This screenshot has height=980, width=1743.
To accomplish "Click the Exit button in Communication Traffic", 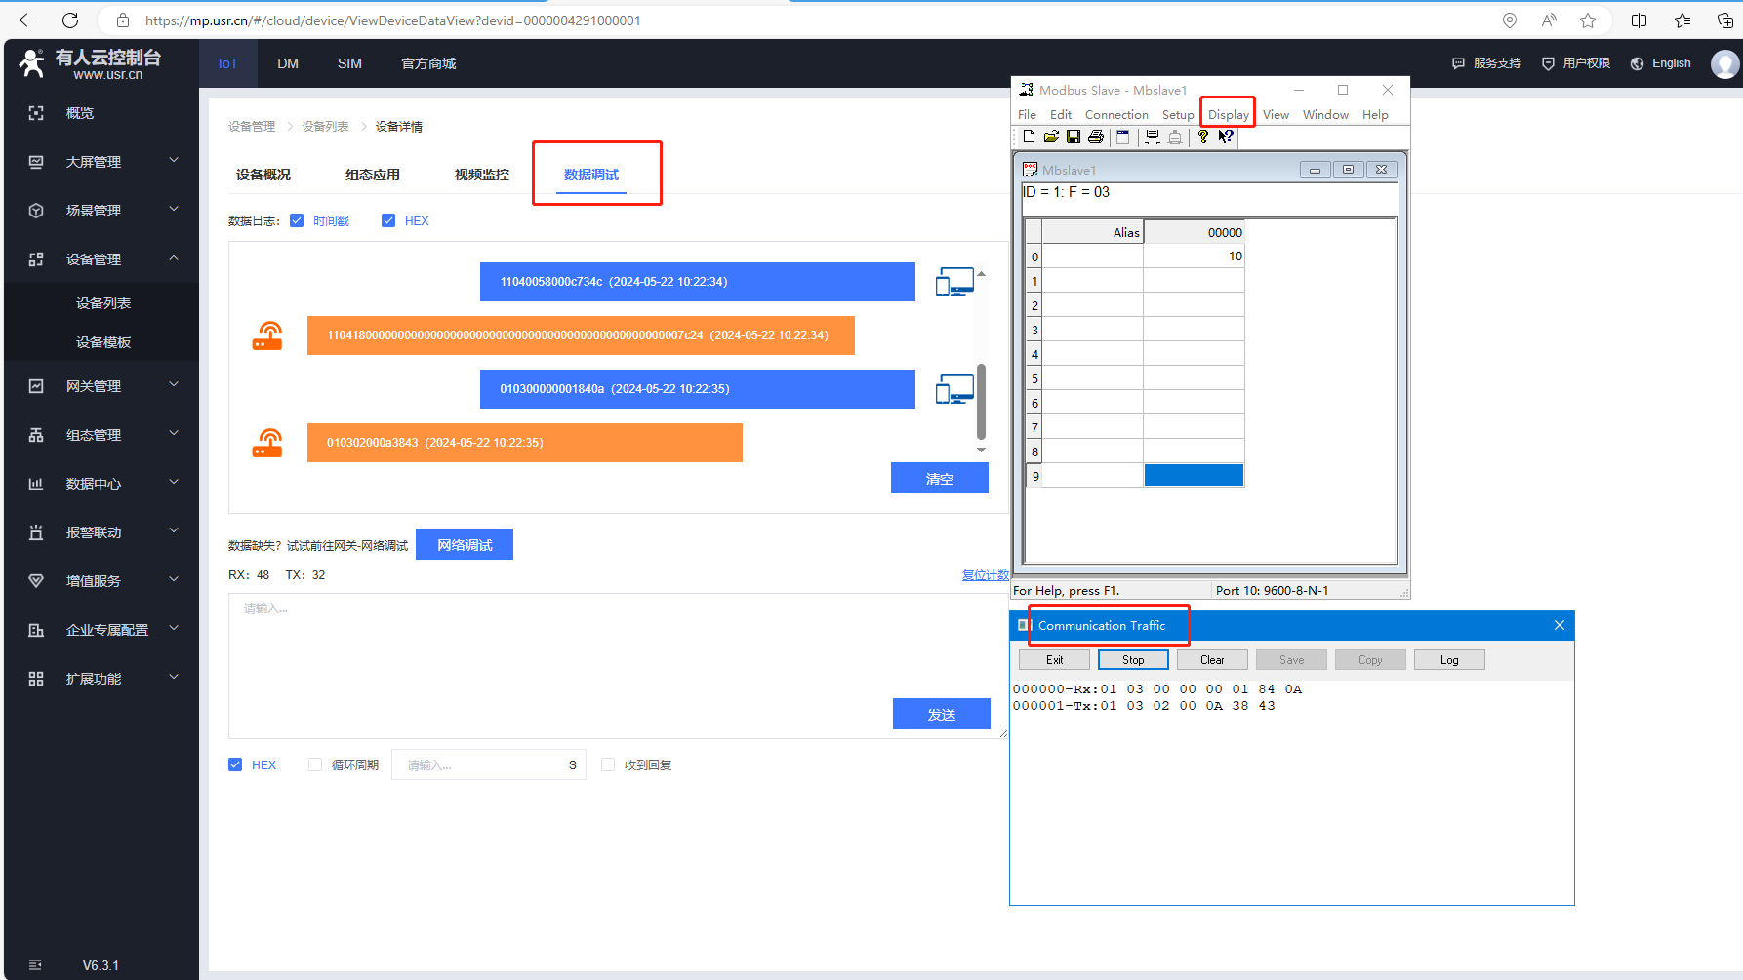I will click(x=1054, y=660).
